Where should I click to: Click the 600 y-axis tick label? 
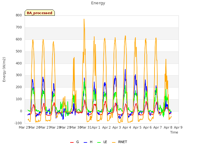coord(19,39)
